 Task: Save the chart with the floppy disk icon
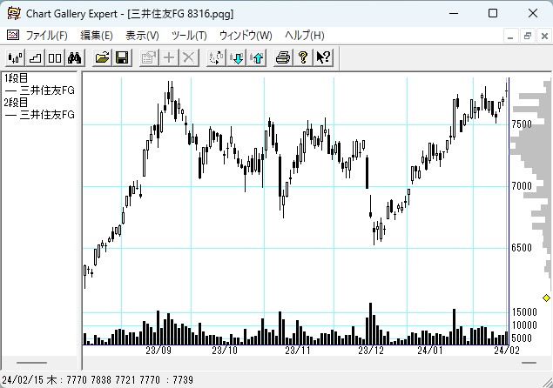pos(123,57)
